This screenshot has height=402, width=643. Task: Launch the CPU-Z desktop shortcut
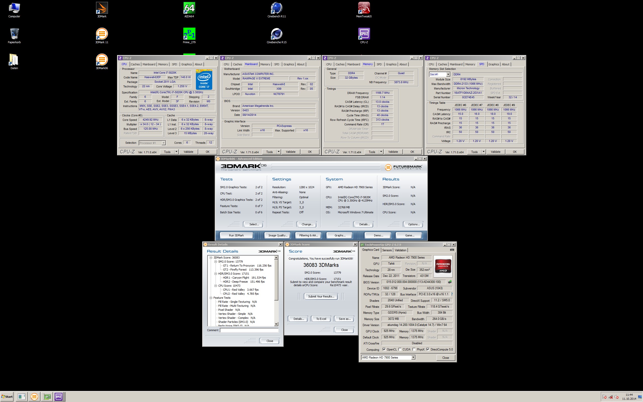[x=364, y=36]
